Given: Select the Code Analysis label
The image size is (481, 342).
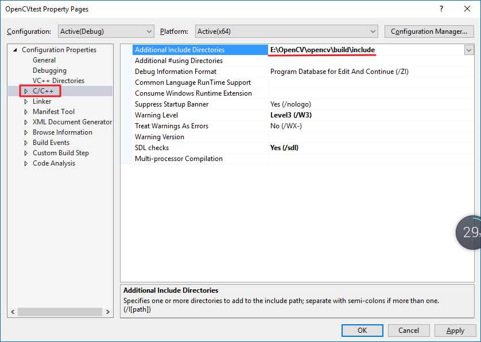Looking at the screenshot, I should [54, 163].
